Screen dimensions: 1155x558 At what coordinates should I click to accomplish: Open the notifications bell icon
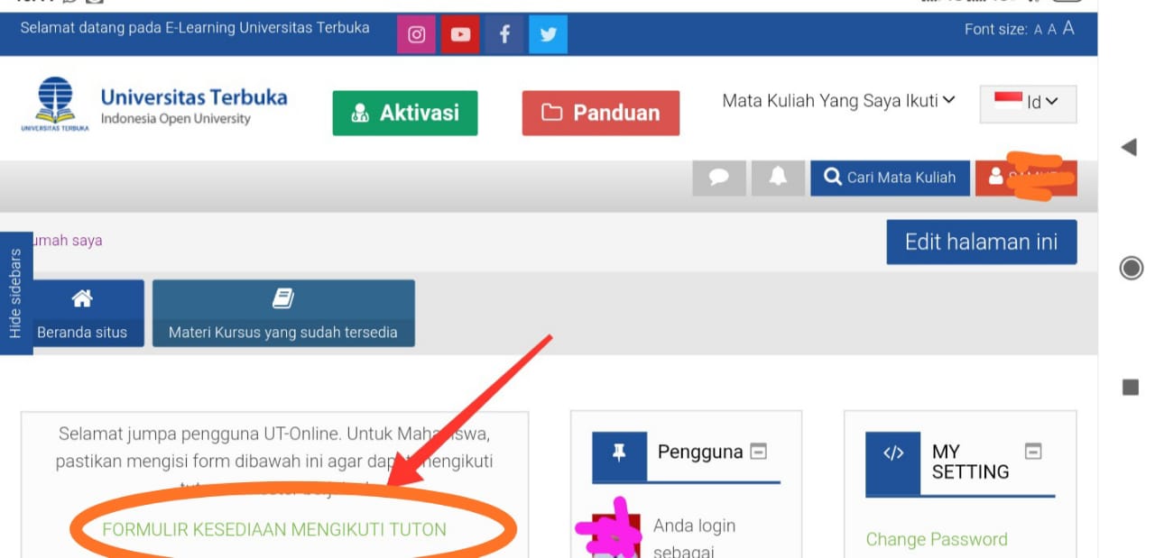point(778,178)
